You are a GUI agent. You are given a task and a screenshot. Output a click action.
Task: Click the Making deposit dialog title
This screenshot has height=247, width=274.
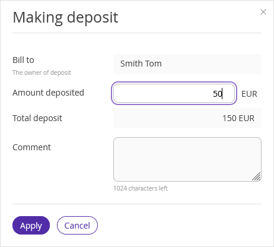65,18
